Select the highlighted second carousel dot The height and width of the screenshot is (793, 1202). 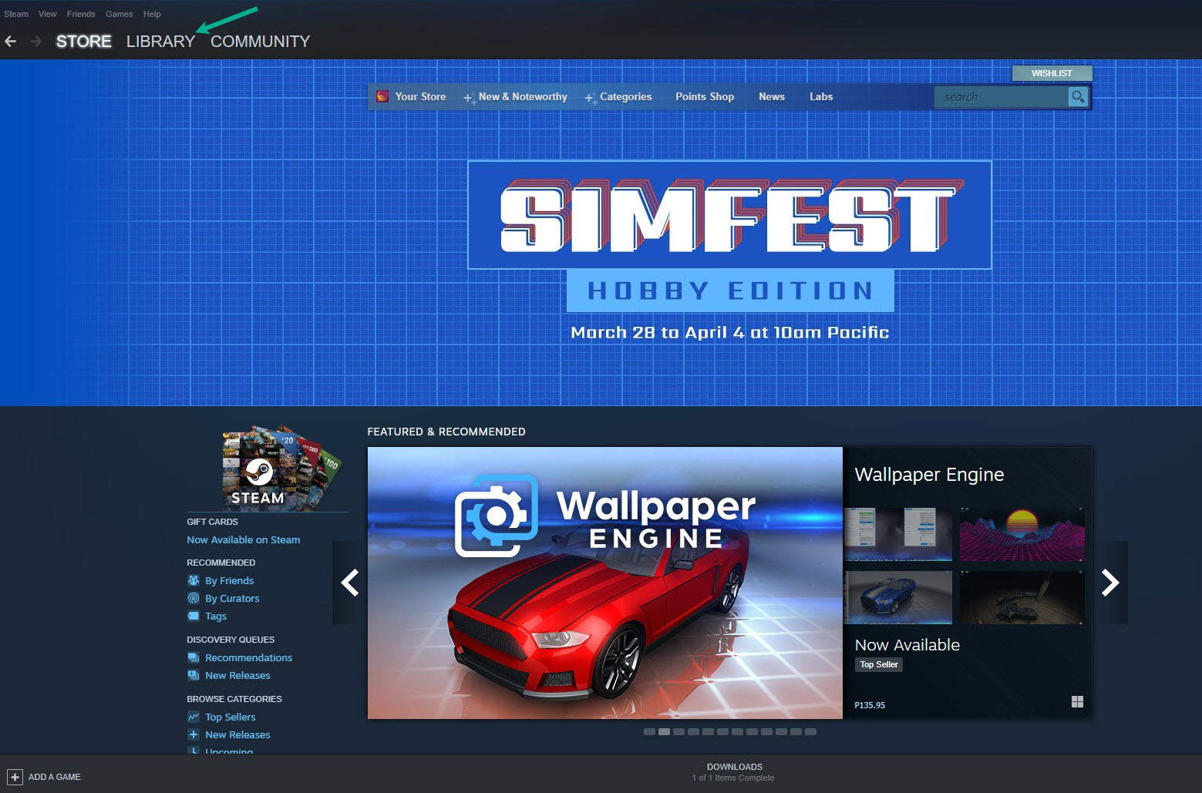(x=664, y=731)
